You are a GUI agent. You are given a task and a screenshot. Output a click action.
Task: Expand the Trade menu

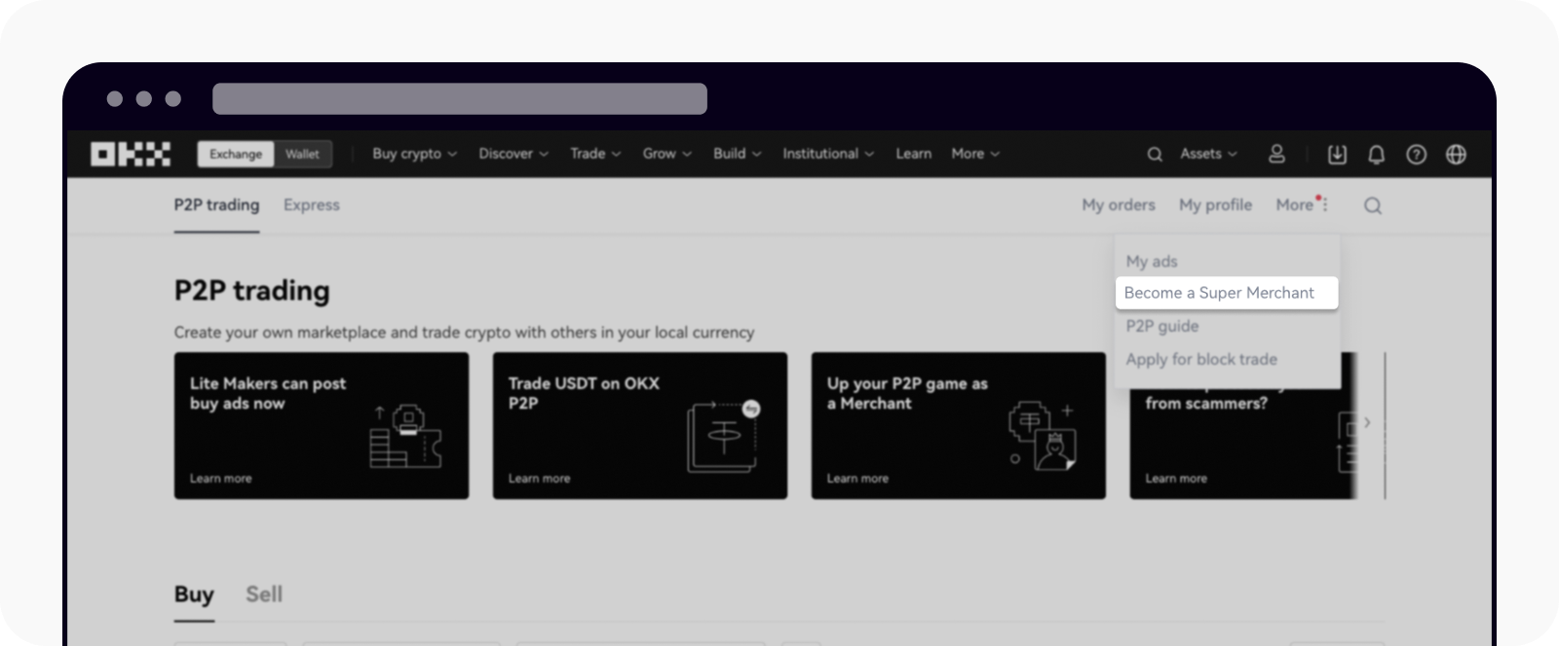tap(595, 154)
